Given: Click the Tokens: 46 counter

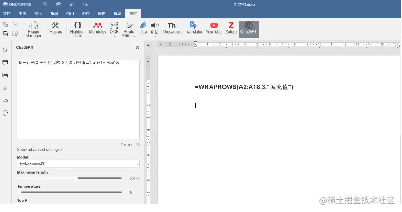Looking at the screenshot, I should [x=130, y=145].
